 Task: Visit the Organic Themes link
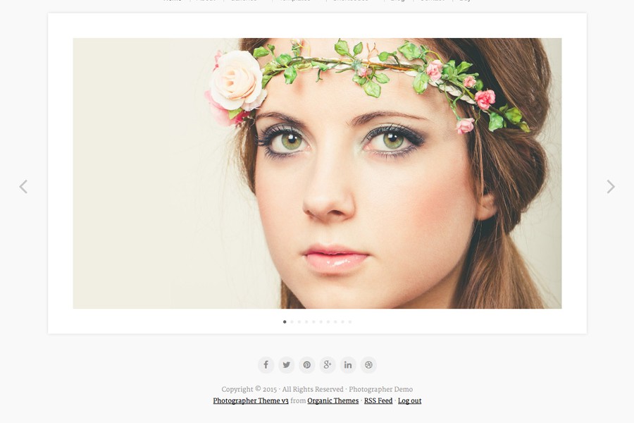point(332,400)
